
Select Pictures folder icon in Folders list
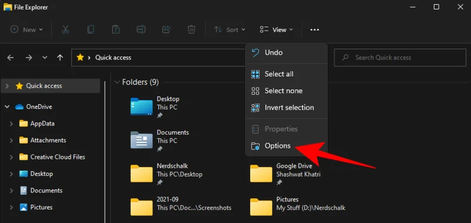click(261, 207)
